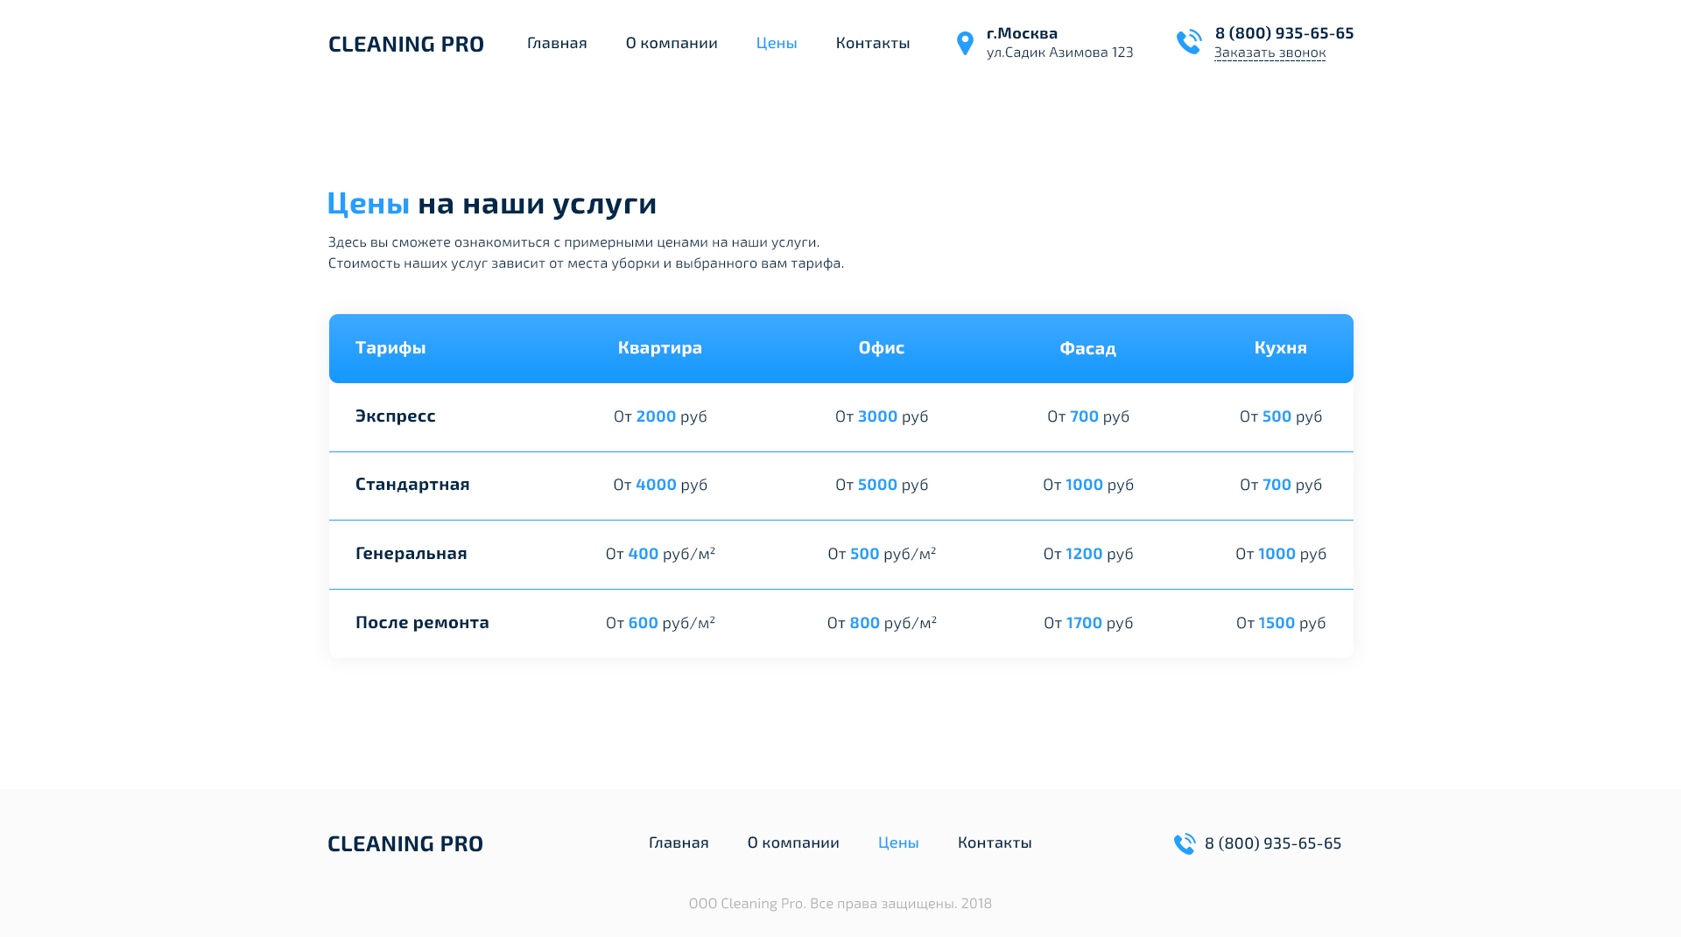Click the От 400 руб/м² cell
Image resolution: width=1681 pixels, height=937 pixels.
(660, 554)
